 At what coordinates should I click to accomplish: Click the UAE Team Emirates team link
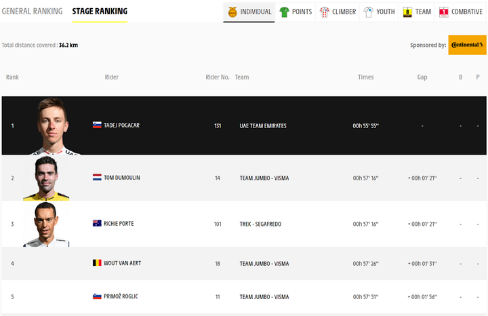coord(263,125)
